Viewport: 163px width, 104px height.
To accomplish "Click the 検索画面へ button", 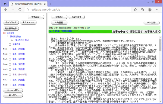I will tap(36, 17).
